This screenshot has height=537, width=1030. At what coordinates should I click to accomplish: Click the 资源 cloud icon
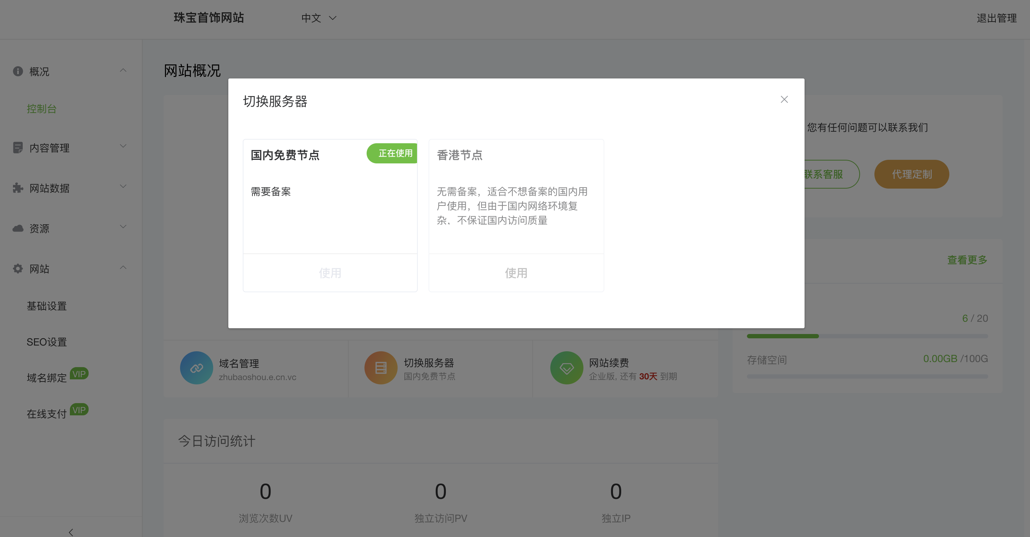coord(18,228)
